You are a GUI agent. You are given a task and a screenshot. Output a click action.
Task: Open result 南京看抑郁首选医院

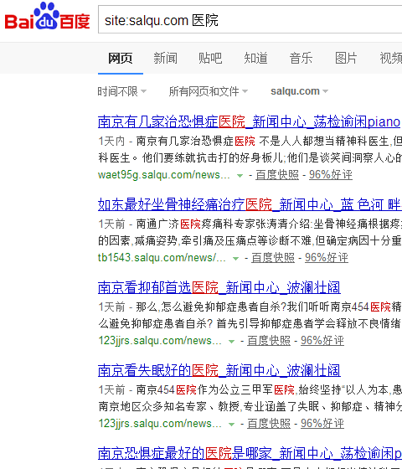tap(219, 288)
